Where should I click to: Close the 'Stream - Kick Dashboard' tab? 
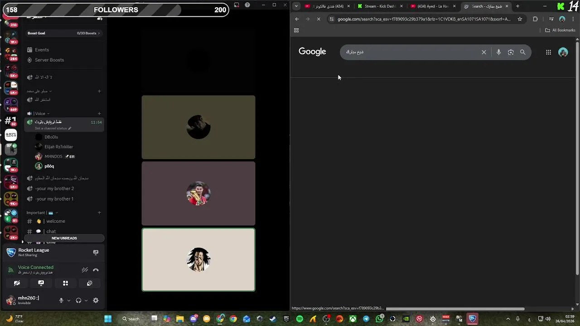click(x=401, y=6)
